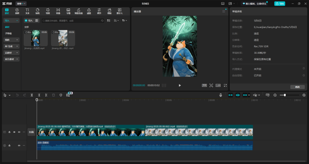This screenshot has height=164, width=309.
Task: Open the 特效 (Effects) panel icon
Action: [x=48, y=11]
